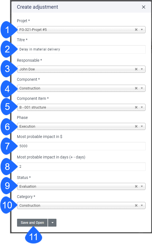Clear the Phase Execution selection
The image size is (152, 244).
click(x=136, y=126)
